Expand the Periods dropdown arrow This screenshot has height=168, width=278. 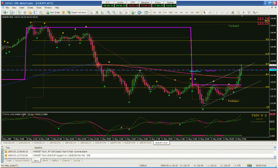tap(142, 12)
